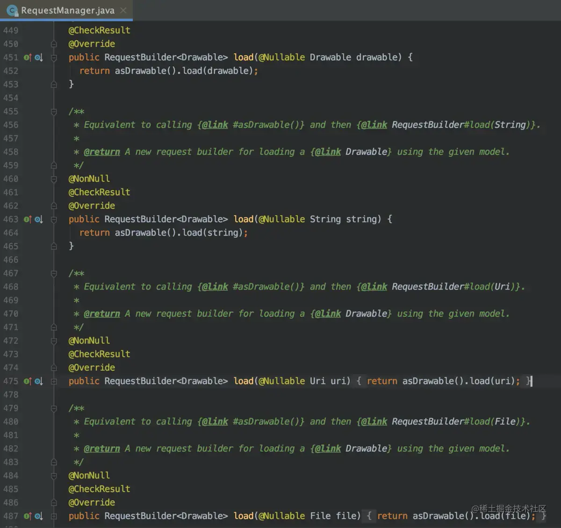
Task: Collapse the load(String) method at line 463
Action: pos(54,219)
